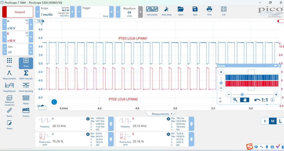Viewport: 284px width, 151px height.
Task: Click the horizontal zoom out minus in Zoom panel
Action: click(x=229, y=94)
